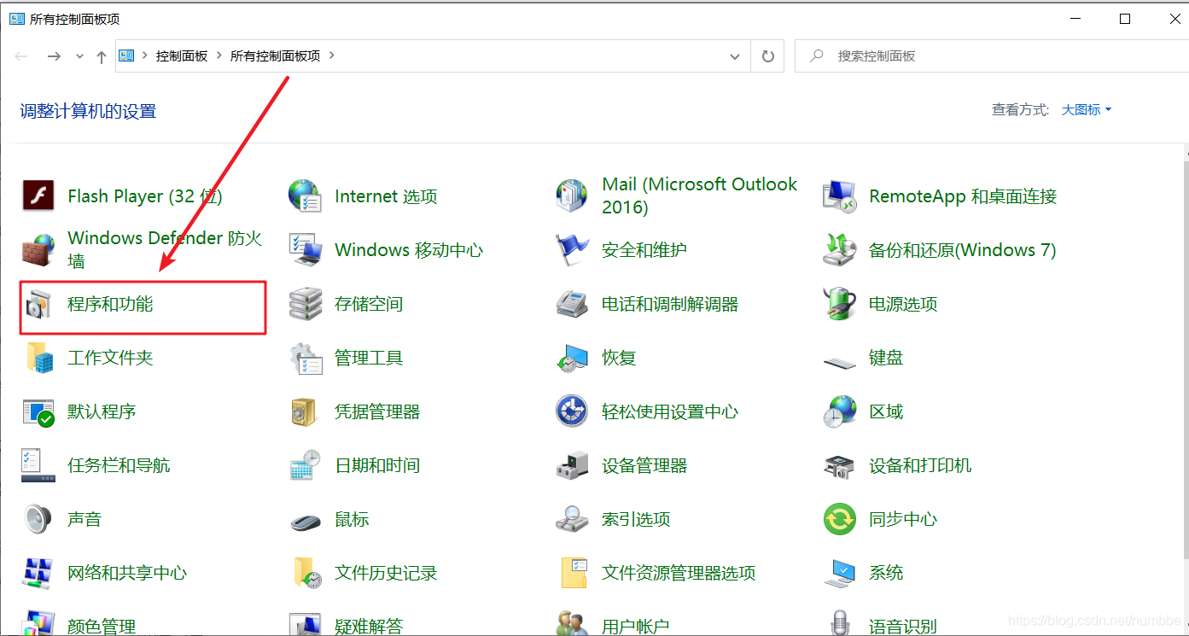Open 日期和时间 settings
This screenshot has width=1189, height=636.
pyautogui.click(x=380, y=464)
